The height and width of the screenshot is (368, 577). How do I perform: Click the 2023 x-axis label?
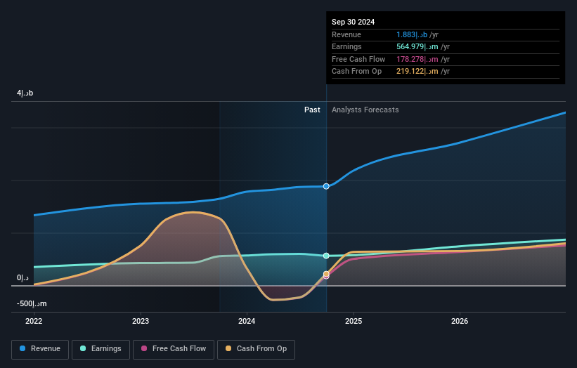pos(141,321)
